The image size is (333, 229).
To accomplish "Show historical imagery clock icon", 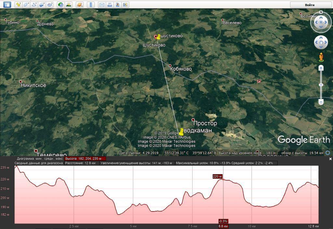I will 61,5.
